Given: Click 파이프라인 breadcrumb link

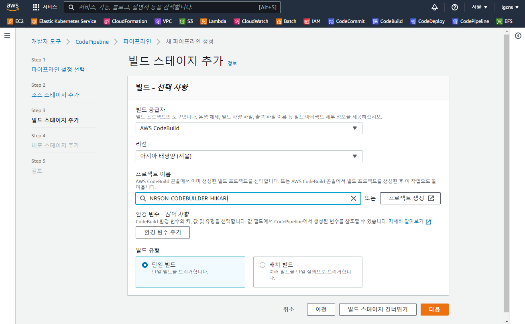Looking at the screenshot, I should tap(137, 41).
